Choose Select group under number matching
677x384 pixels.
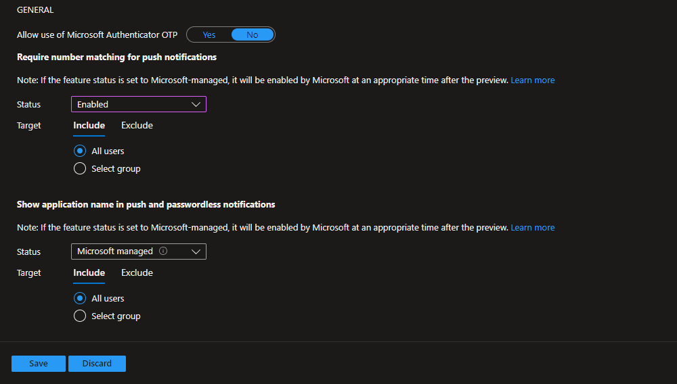(80, 168)
